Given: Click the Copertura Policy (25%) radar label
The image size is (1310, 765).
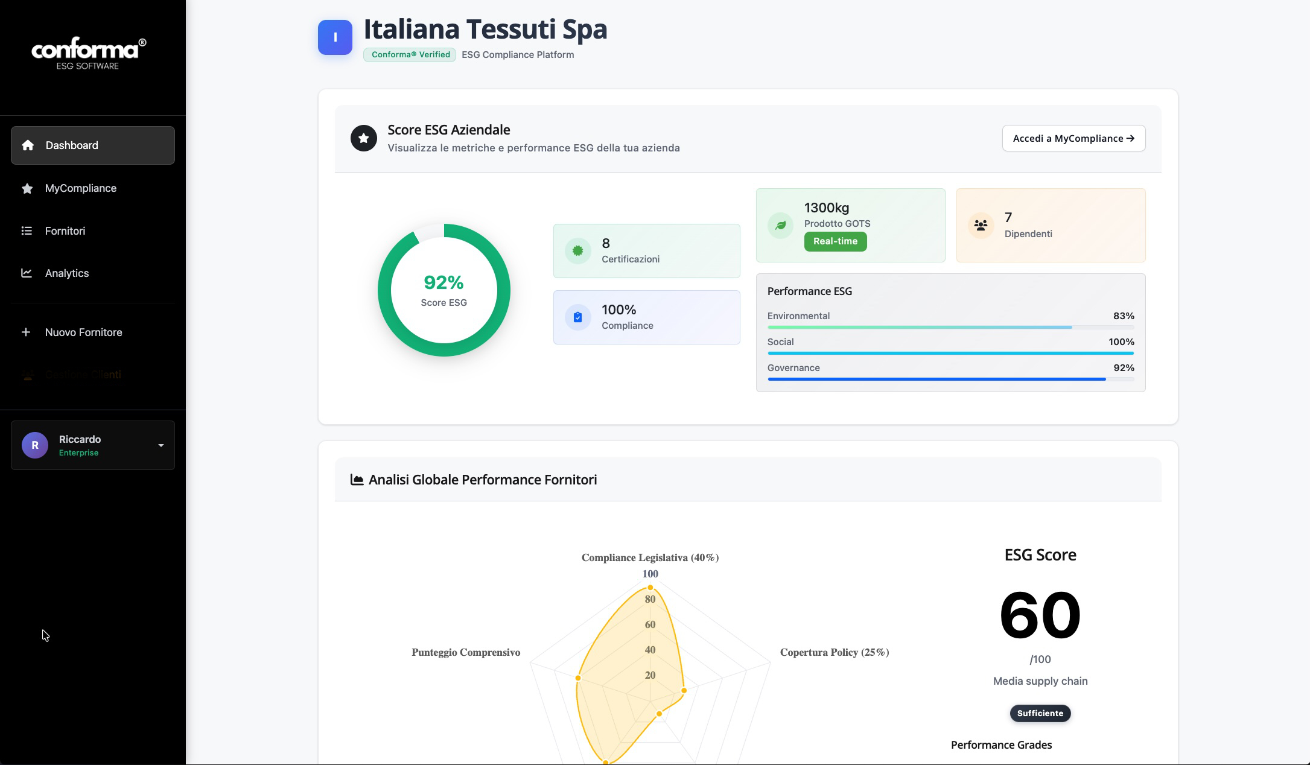Looking at the screenshot, I should [x=835, y=652].
